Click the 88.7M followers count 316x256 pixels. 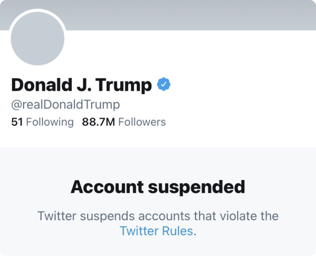(x=98, y=122)
